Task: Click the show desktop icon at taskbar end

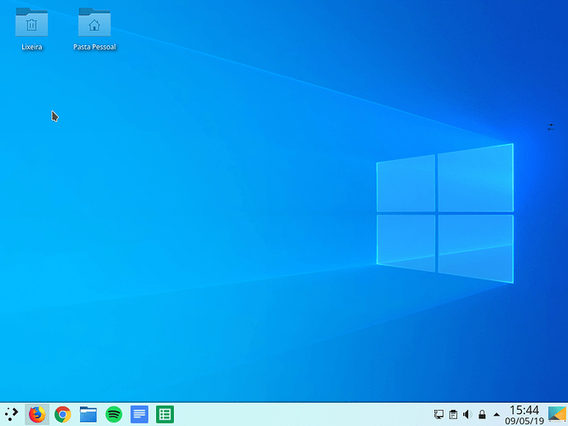Action: [x=557, y=414]
